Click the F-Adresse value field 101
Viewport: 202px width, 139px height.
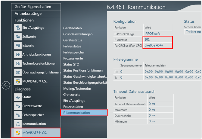pyautogui.click(x=158, y=40)
